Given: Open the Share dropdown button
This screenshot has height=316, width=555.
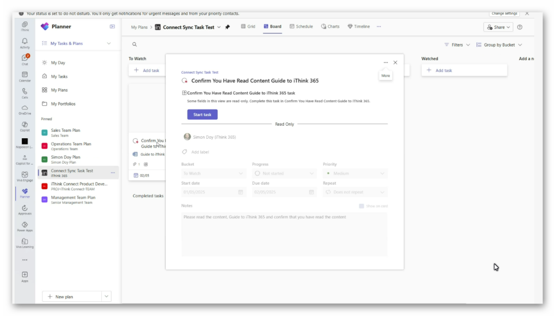Looking at the screenshot, I should click(499, 27).
